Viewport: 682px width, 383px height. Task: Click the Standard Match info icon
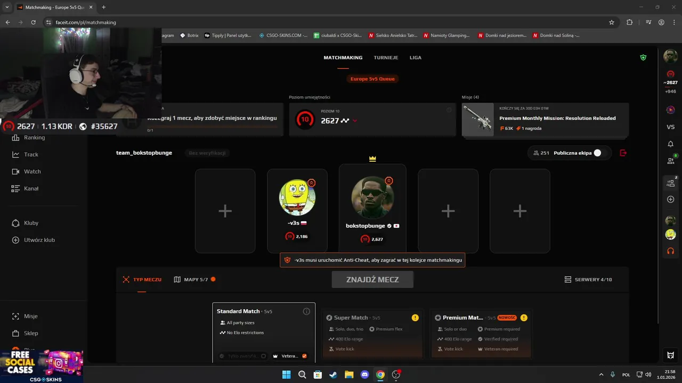[306, 311]
